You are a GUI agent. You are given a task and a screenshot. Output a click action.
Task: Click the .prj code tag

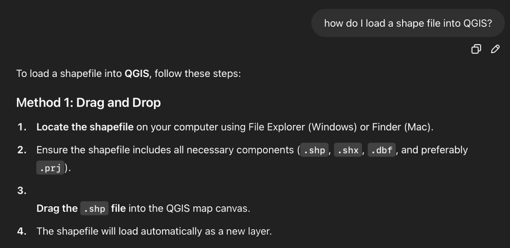[50, 168]
